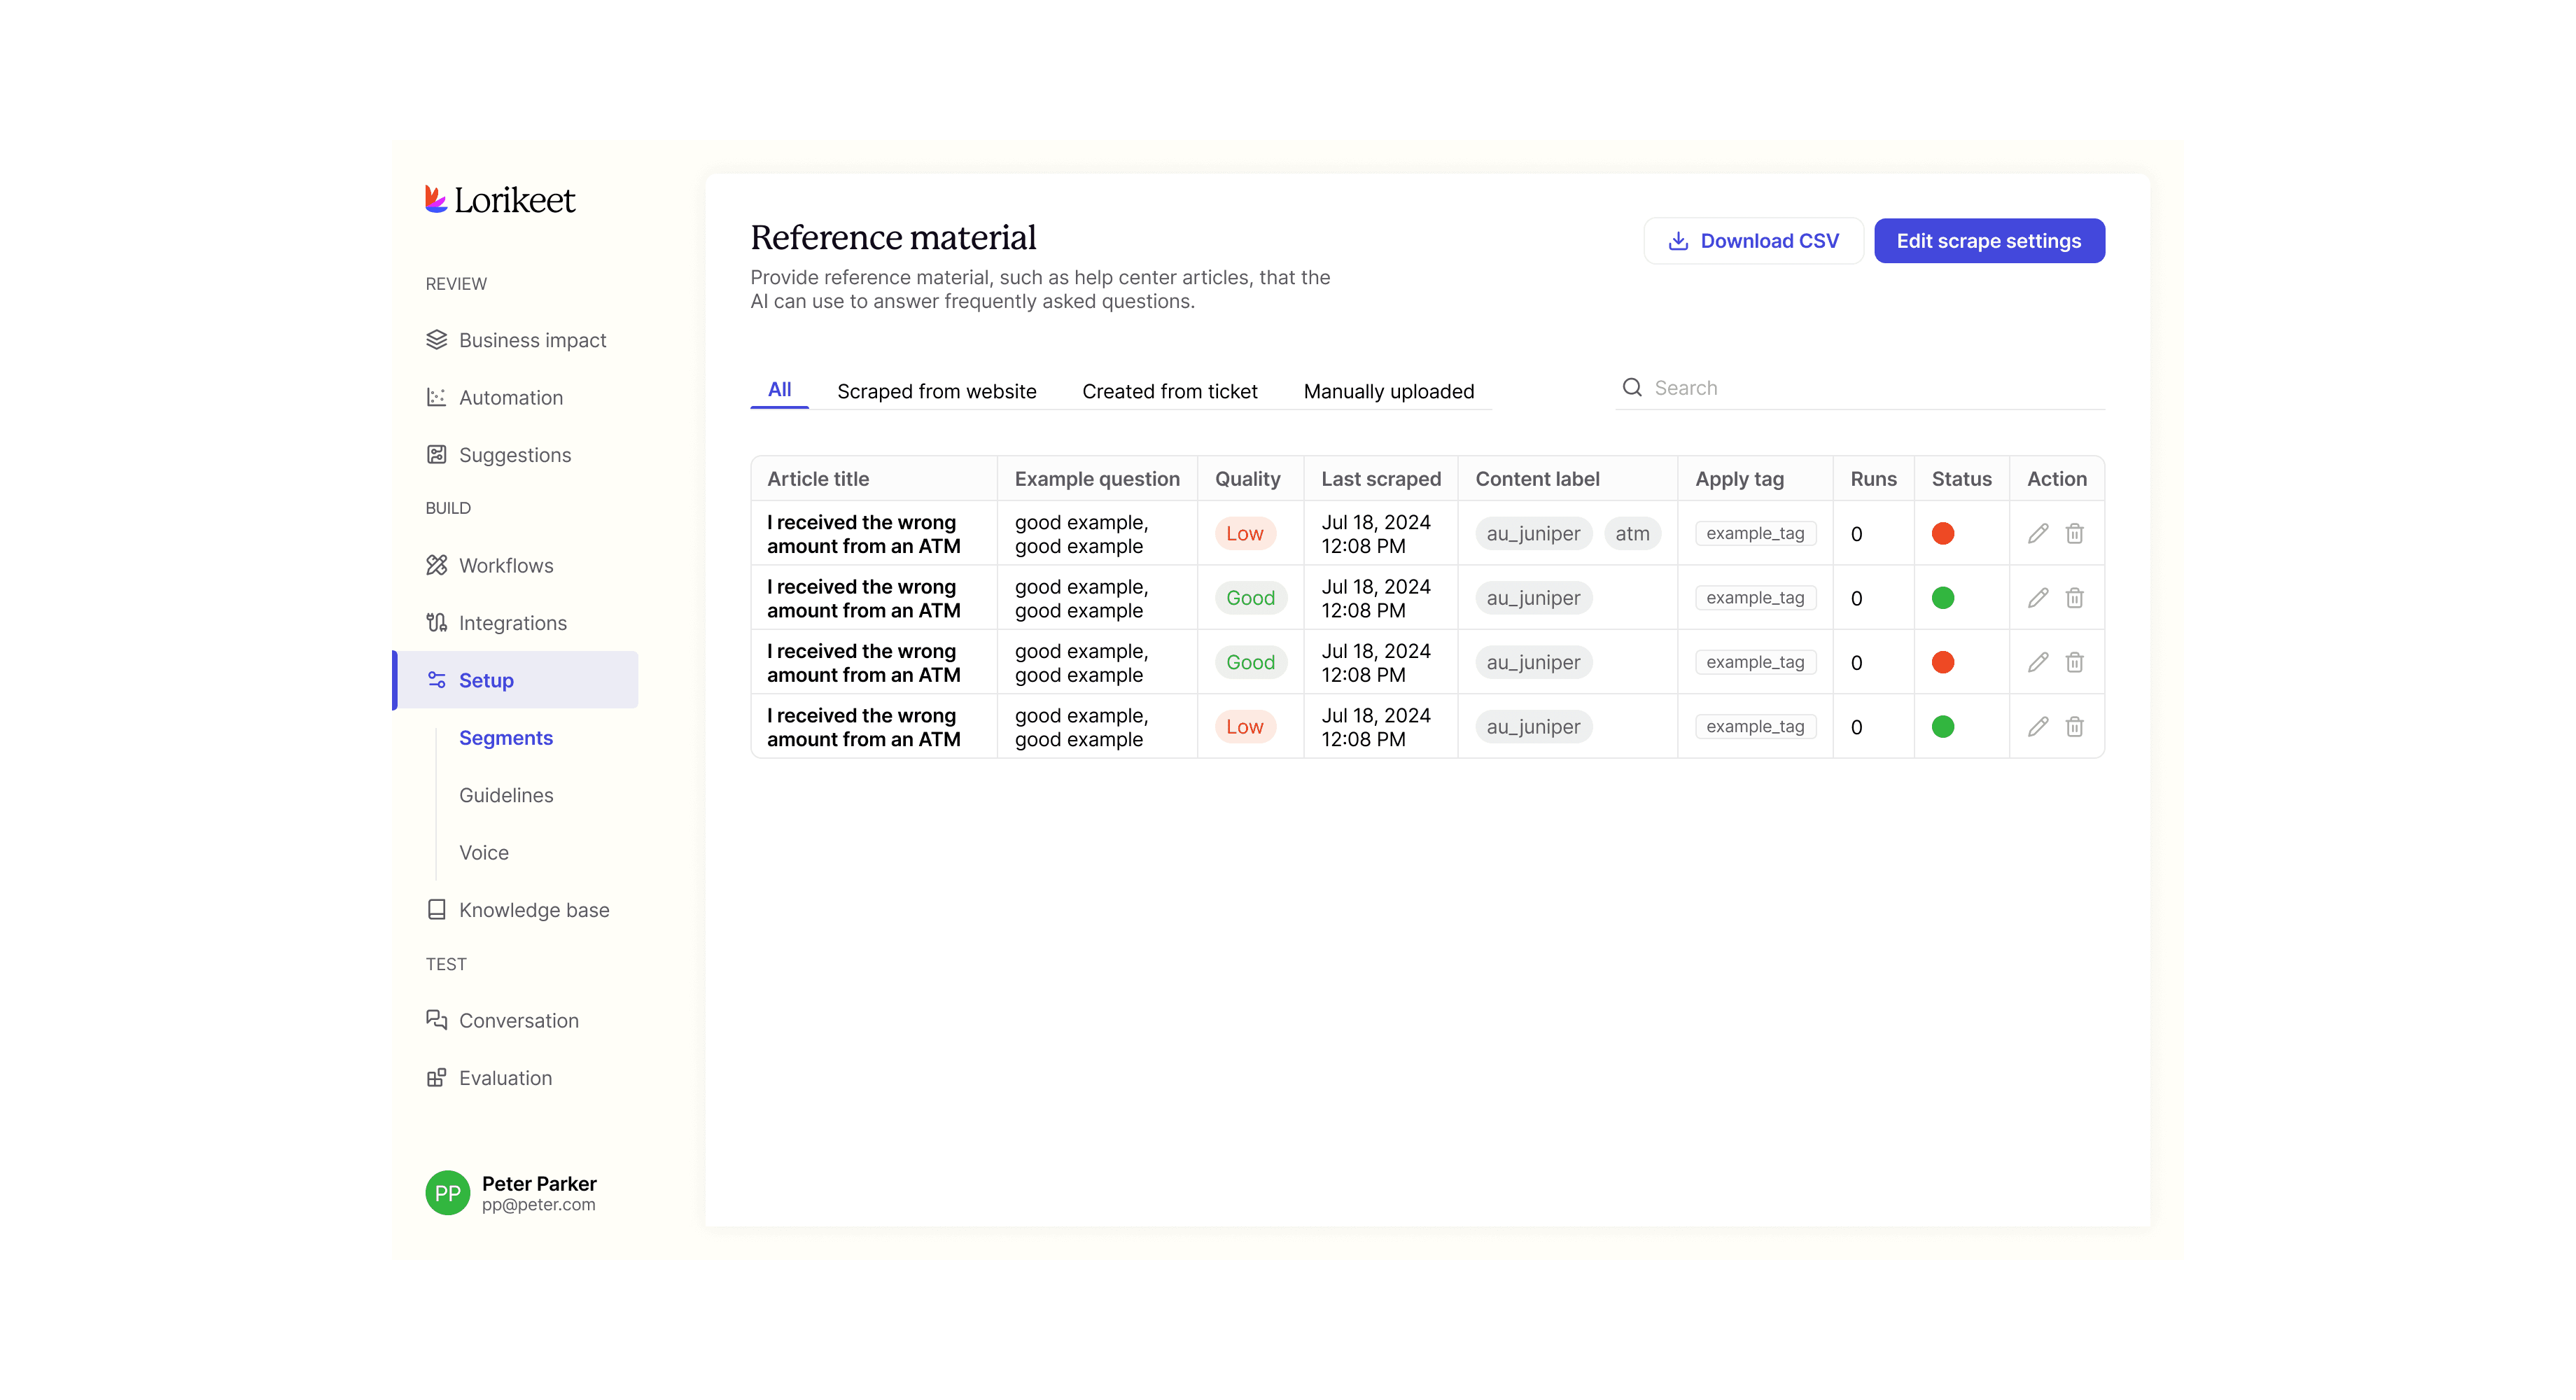Click green status dot in Low-quality row
The image size is (2576, 1400).
click(x=1943, y=727)
